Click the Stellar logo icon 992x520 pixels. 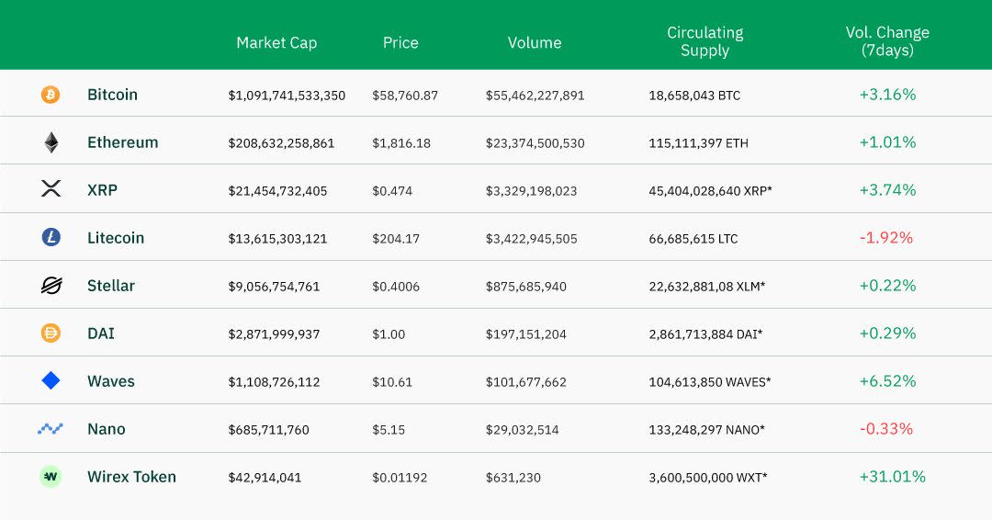[x=51, y=286]
